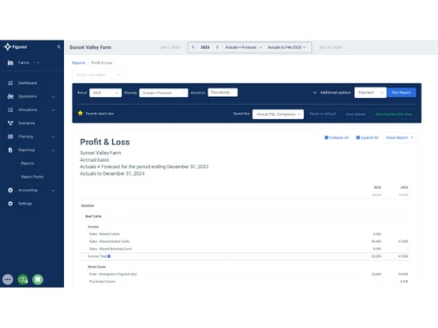
Task: Click the Accounting dollar icon
Action: pyautogui.click(x=11, y=191)
